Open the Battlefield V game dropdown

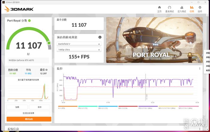coord(79,44)
